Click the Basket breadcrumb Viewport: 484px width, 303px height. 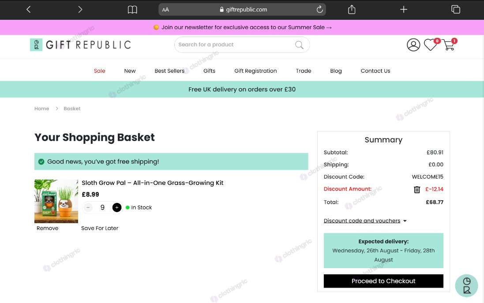tap(72, 108)
